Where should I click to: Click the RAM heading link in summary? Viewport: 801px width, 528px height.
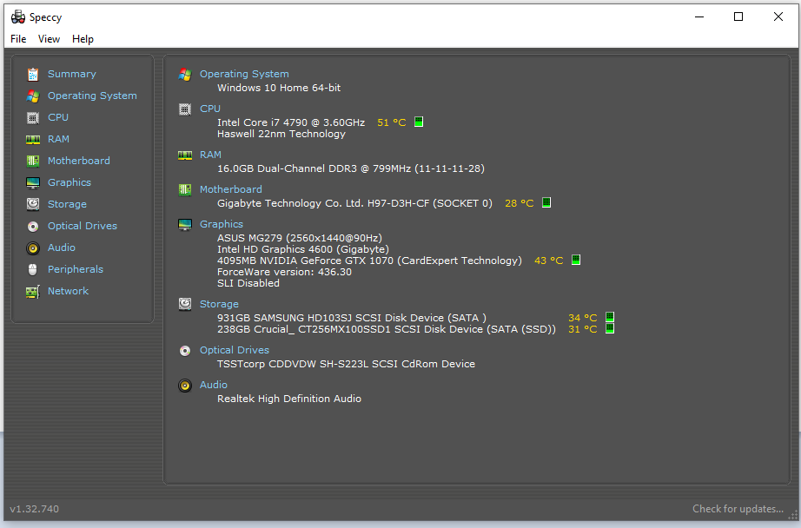coord(210,155)
